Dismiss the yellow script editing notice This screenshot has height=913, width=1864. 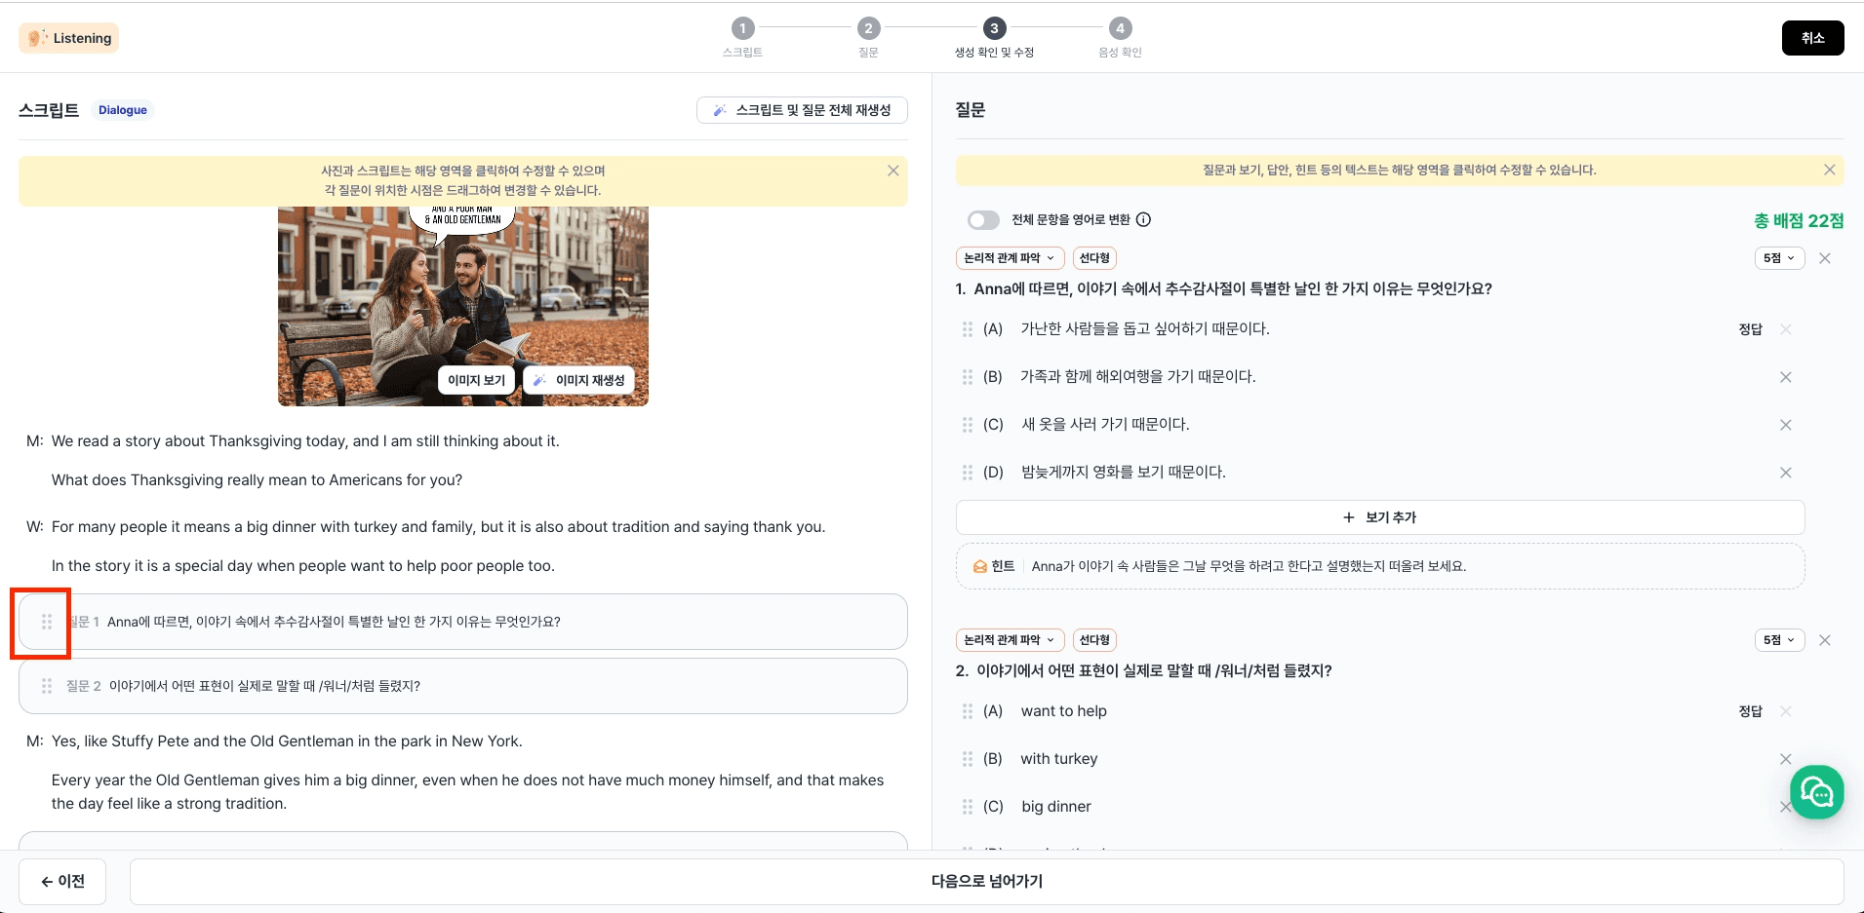[x=892, y=171]
